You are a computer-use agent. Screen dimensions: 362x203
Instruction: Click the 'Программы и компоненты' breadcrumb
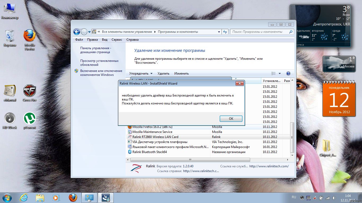(178, 32)
